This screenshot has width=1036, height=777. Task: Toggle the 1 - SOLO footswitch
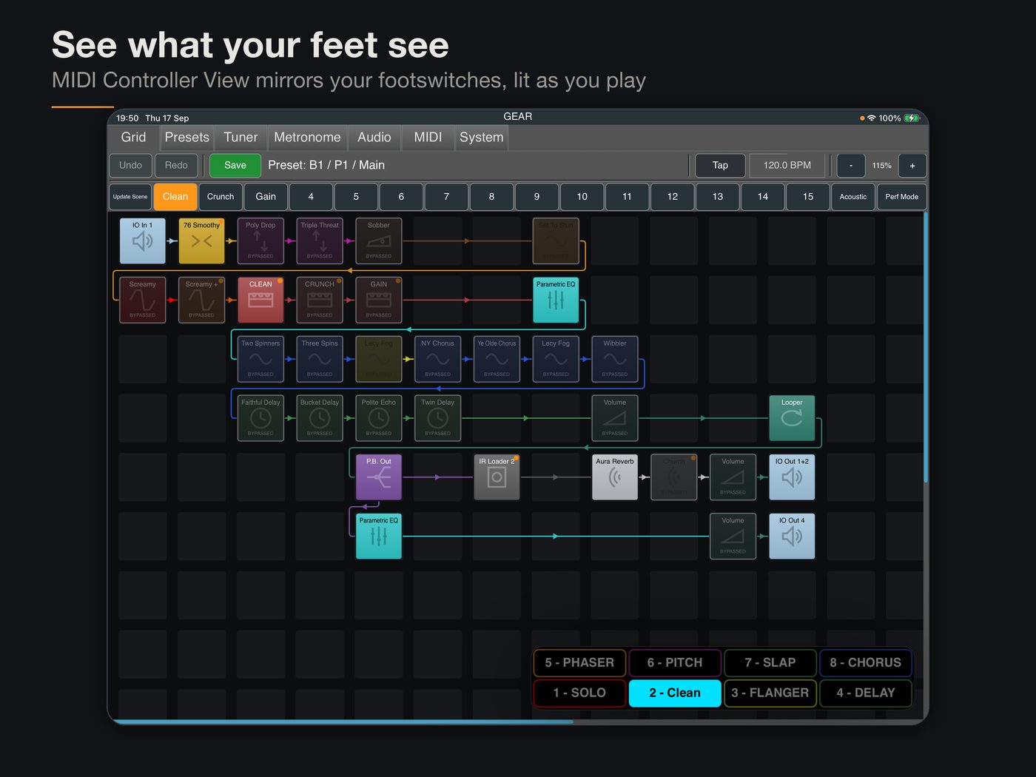pos(579,693)
